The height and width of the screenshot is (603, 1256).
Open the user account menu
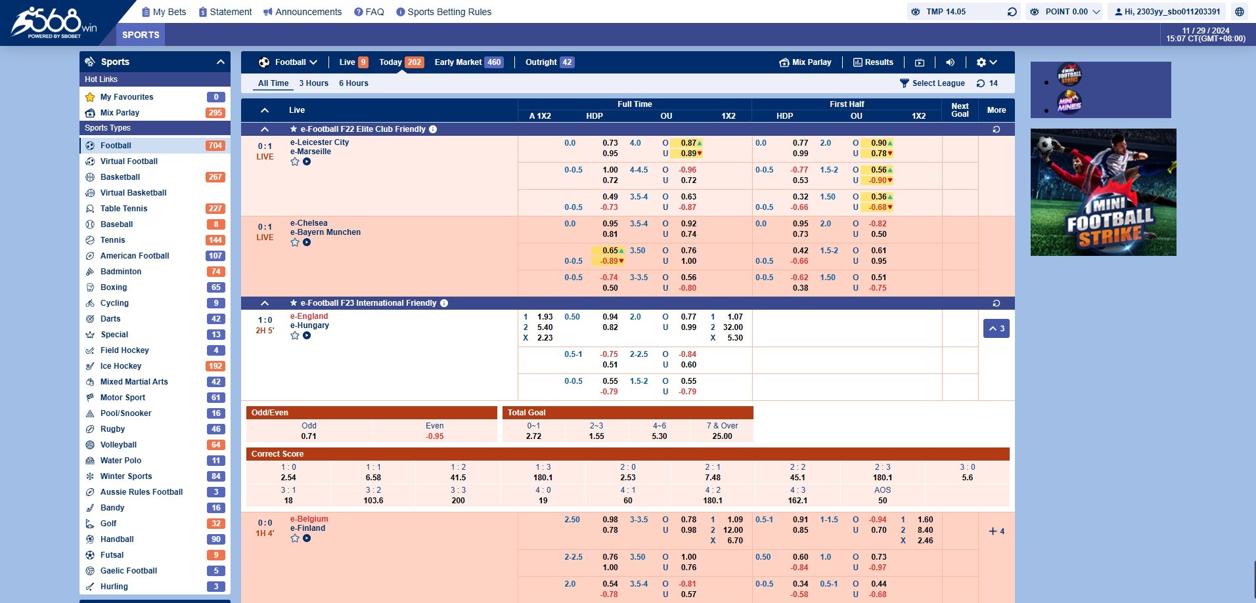(x=1167, y=12)
